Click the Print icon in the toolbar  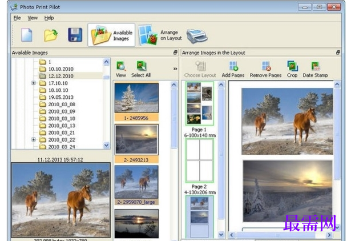click(x=197, y=35)
